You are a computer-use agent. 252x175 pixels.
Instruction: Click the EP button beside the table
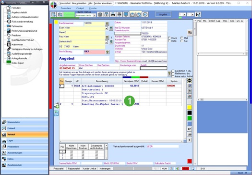(190, 129)
